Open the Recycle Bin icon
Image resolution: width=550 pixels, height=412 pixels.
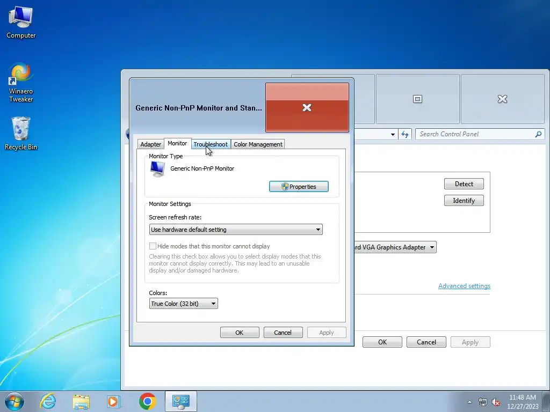pos(21,134)
